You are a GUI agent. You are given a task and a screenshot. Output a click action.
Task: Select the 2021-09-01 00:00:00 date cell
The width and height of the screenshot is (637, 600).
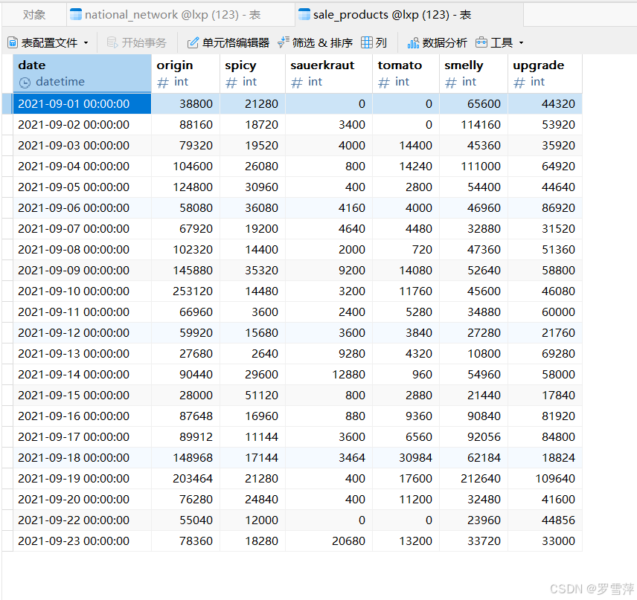82,103
